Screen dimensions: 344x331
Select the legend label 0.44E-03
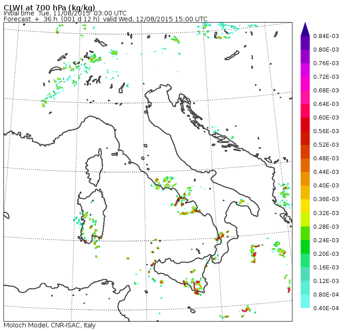point(326,172)
